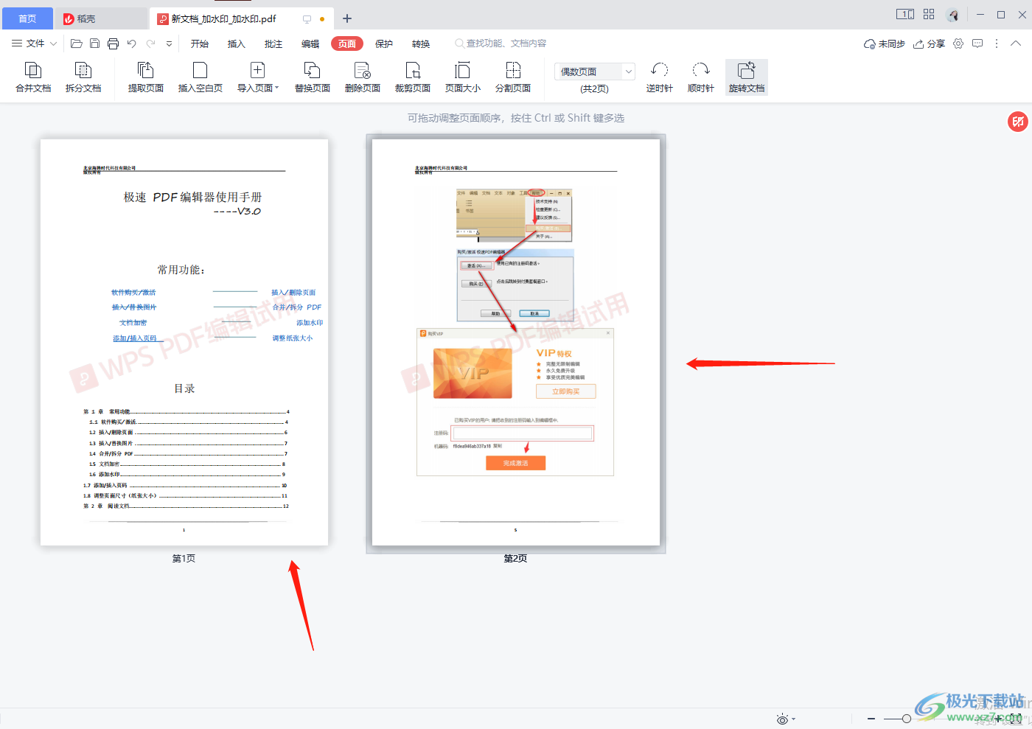Click the user avatar in title bar
The height and width of the screenshot is (729, 1032).
coord(953,15)
